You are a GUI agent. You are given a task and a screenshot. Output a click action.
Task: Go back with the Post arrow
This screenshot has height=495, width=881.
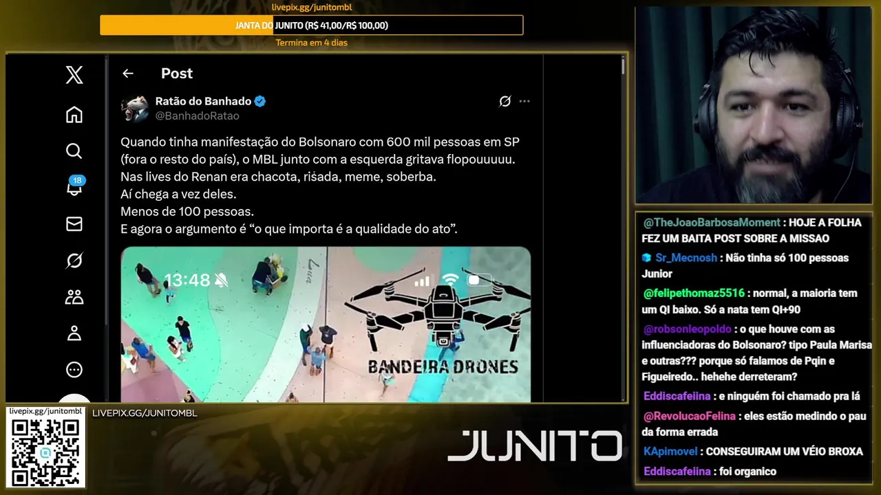click(x=127, y=74)
